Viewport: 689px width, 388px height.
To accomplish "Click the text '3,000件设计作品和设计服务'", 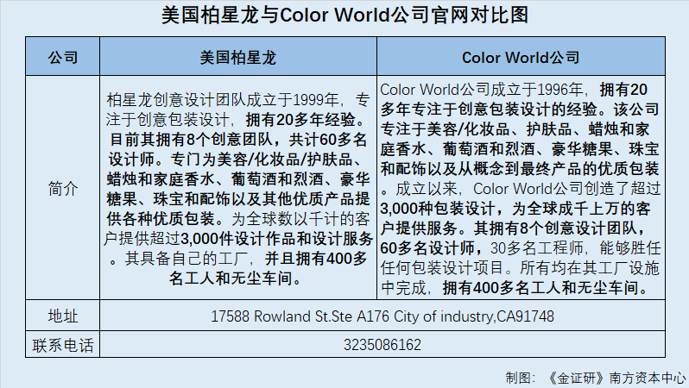I will point(277,238).
